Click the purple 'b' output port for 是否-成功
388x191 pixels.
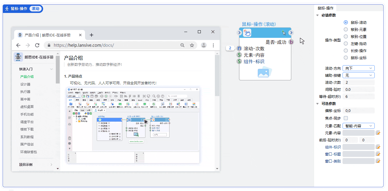pos(291,42)
